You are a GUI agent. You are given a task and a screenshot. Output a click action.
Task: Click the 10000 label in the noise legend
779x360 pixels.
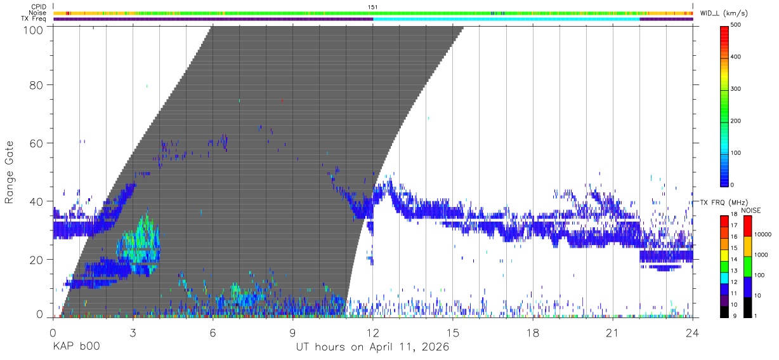pos(762,234)
